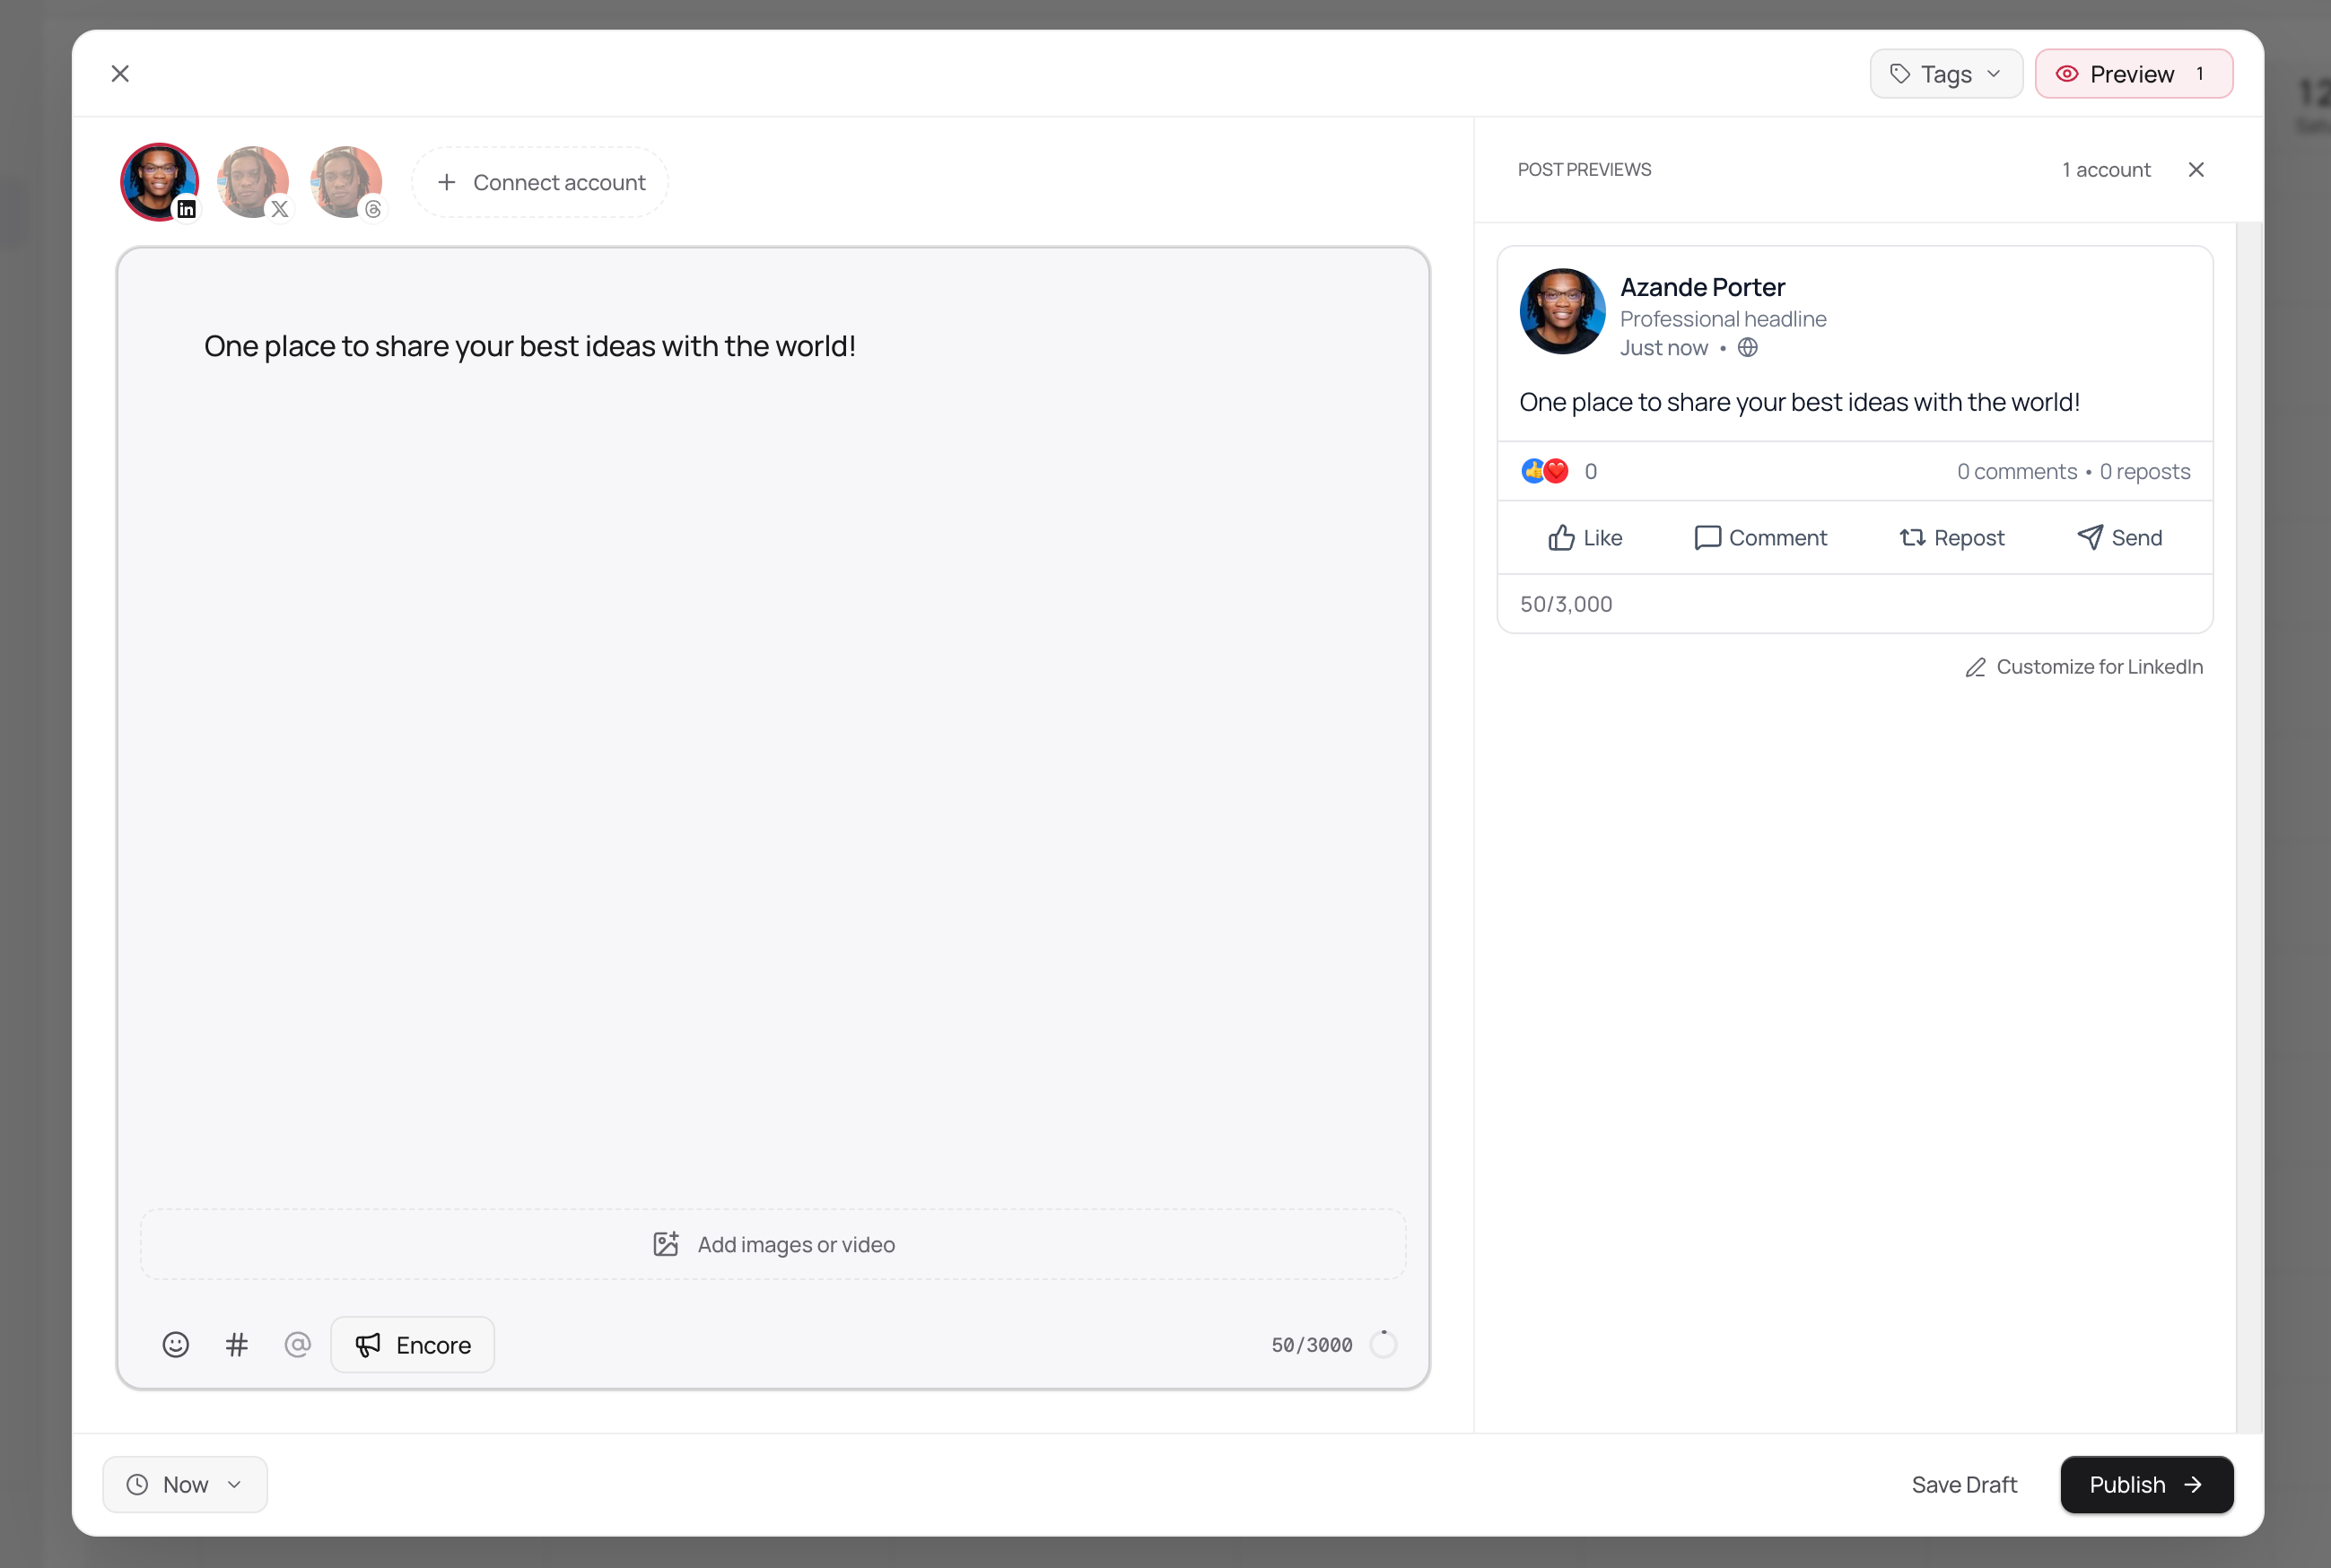Publish the post
The height and width of the screenshot is (1568, 2331).
tap(2147, 1485)
